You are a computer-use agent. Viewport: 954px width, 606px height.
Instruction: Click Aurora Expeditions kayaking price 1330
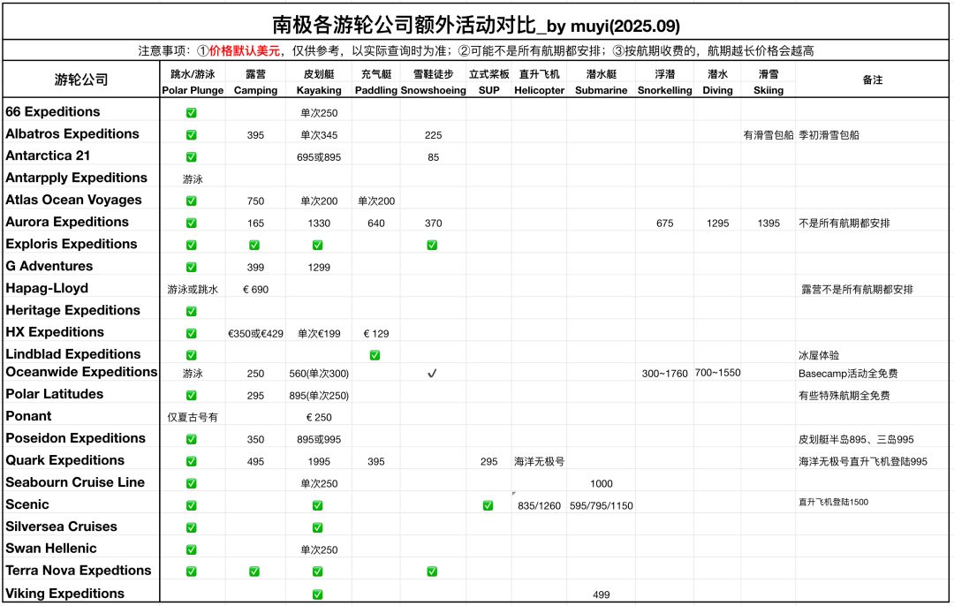(x=319, y=223)
